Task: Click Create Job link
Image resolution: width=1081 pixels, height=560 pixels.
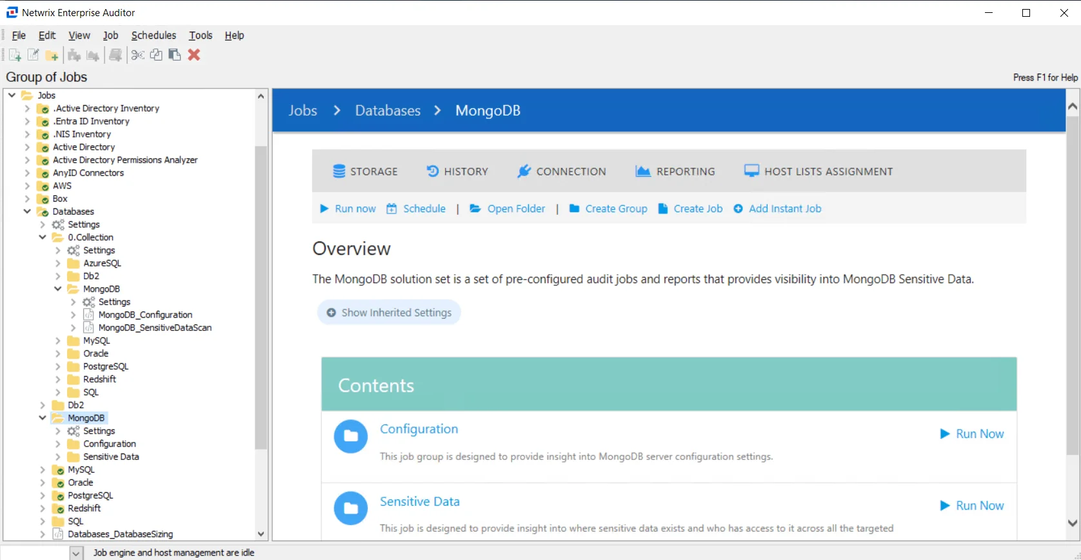Action: 690,209
